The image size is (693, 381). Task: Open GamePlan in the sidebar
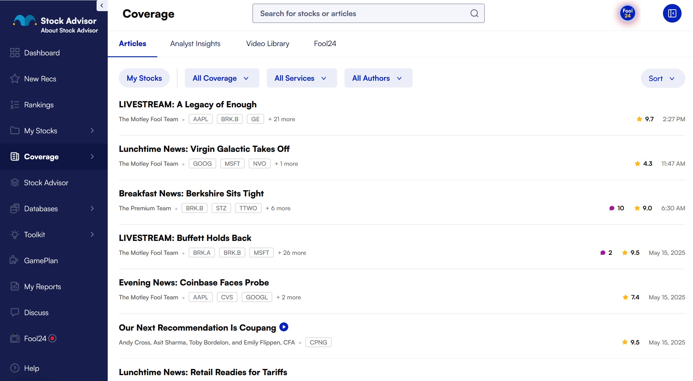point(41,261)
